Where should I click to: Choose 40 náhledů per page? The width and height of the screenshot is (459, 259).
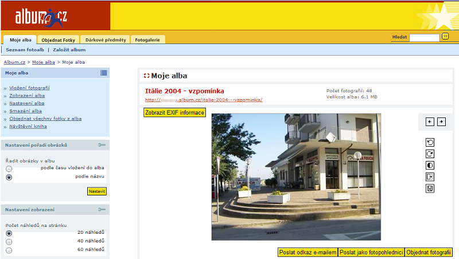pyautogui.click(x=9, y=242)
